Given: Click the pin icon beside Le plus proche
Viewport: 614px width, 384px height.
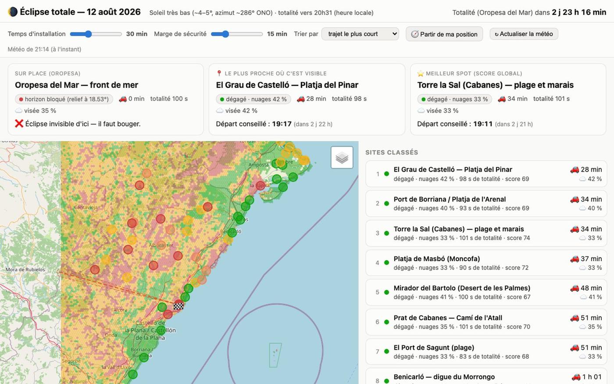Looking at the screenshot, I should coord(219,73).
